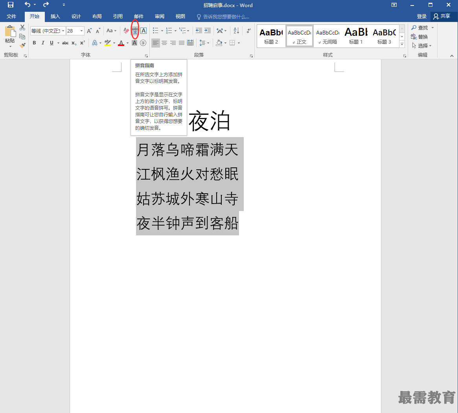Viewport: 458px width, 413px height.
Task: Apply the yellow text highlight color
Action: (107, 43)
